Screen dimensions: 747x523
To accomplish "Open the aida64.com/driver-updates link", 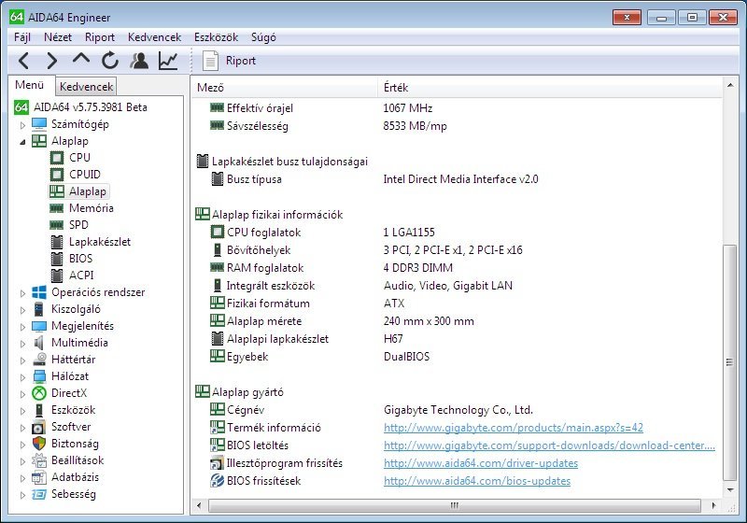I will [481, 463].
